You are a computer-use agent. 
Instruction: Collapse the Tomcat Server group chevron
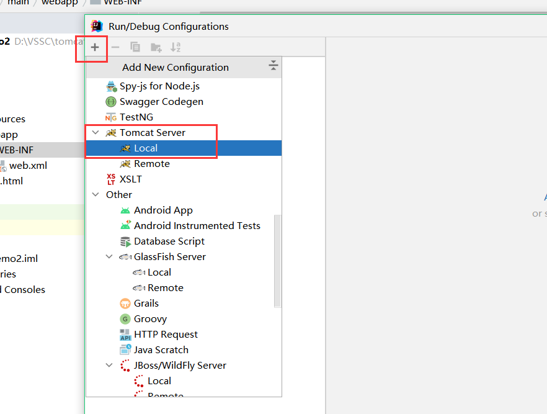tap(96, 133)
